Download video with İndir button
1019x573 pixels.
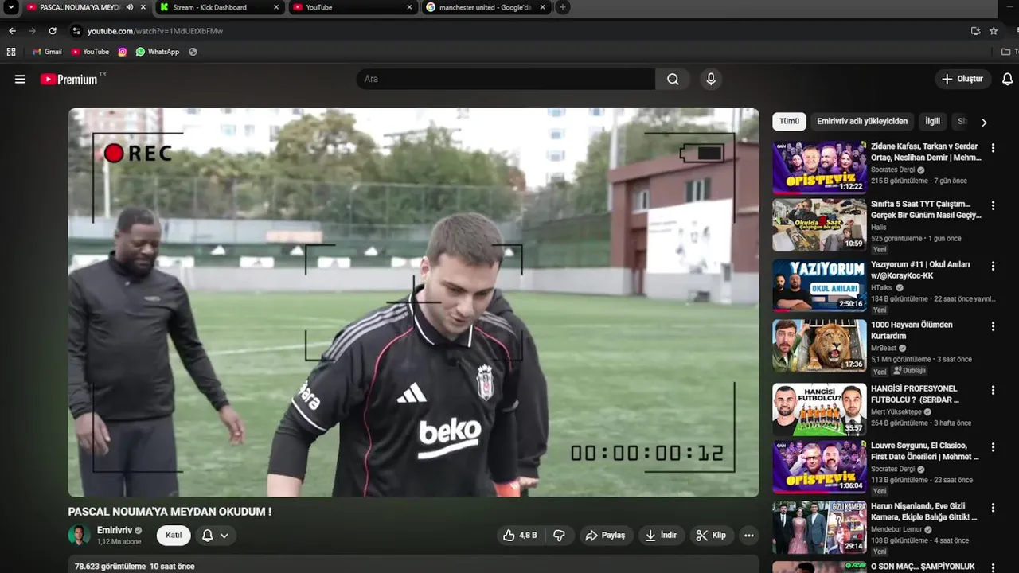pyautogui.click(x=661, y=536)
